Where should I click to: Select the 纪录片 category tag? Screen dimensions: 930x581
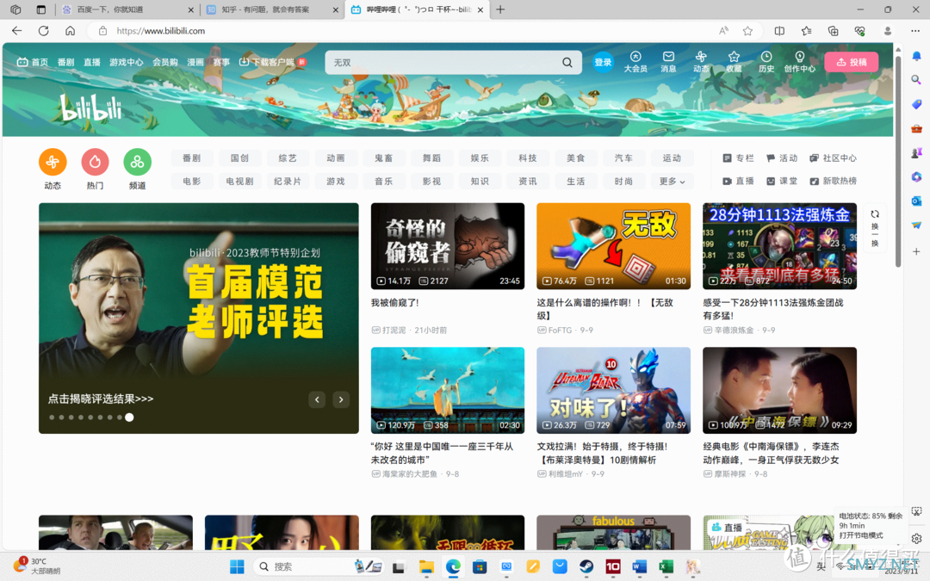pyautogui.click(x=288, y=182)
